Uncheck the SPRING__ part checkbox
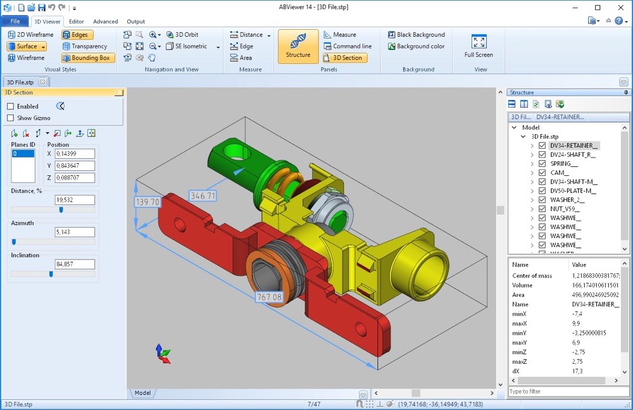This screenshot has height=410, width=633. click(x=542, y=163)
